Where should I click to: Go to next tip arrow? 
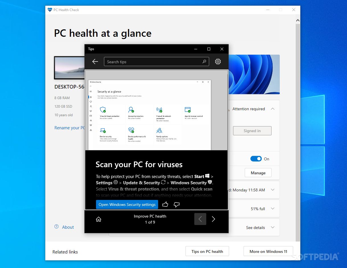click(x=213, y=219)
